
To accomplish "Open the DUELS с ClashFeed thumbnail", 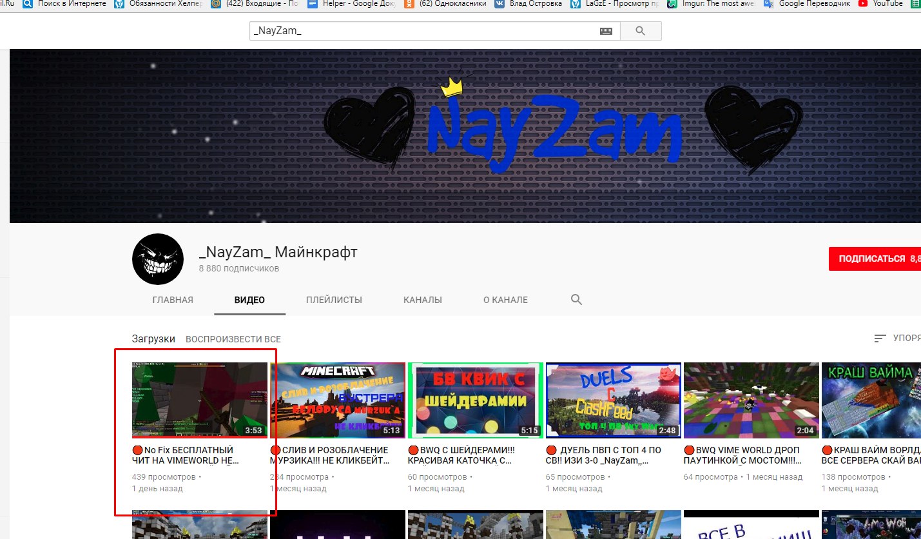I will click(x=614, y=400).
